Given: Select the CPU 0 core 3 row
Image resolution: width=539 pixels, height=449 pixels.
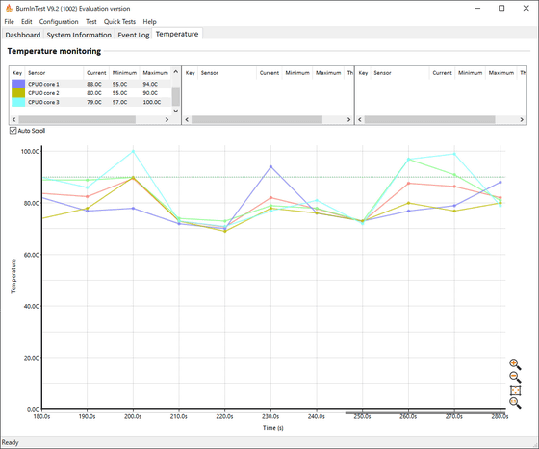Looking at the screenshot, I should [x=91, y=102].
